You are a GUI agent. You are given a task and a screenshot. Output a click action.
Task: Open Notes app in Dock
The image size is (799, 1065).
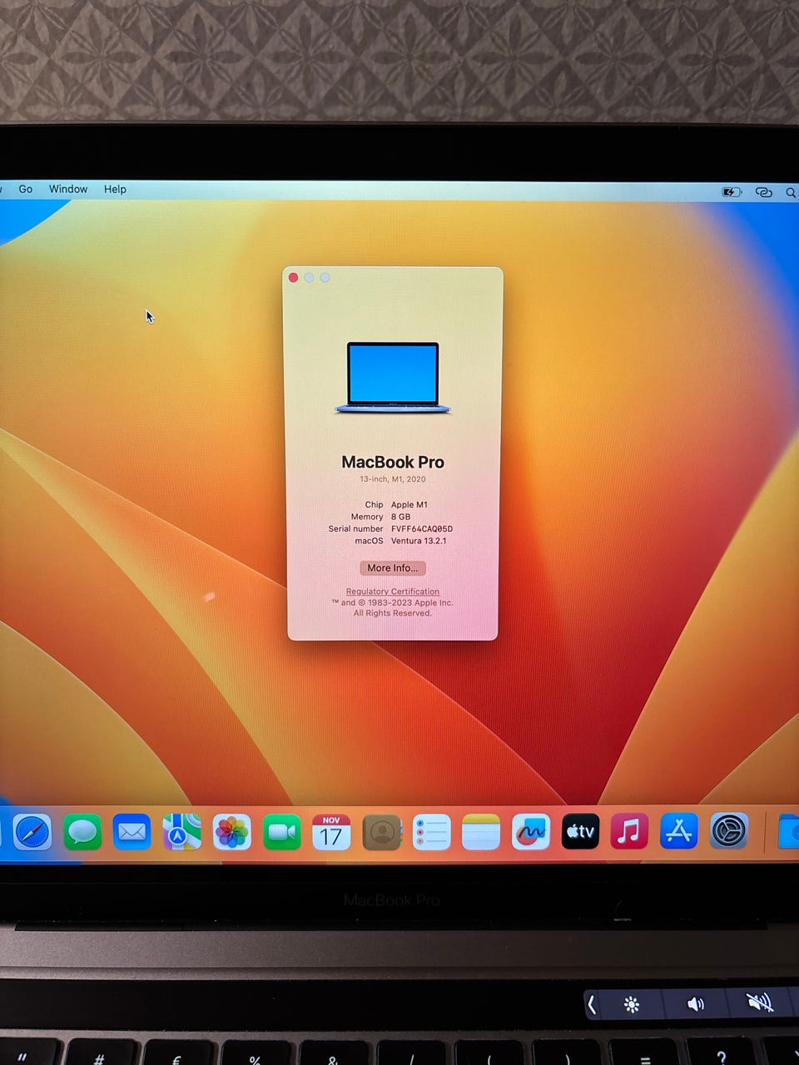(481, 832)
